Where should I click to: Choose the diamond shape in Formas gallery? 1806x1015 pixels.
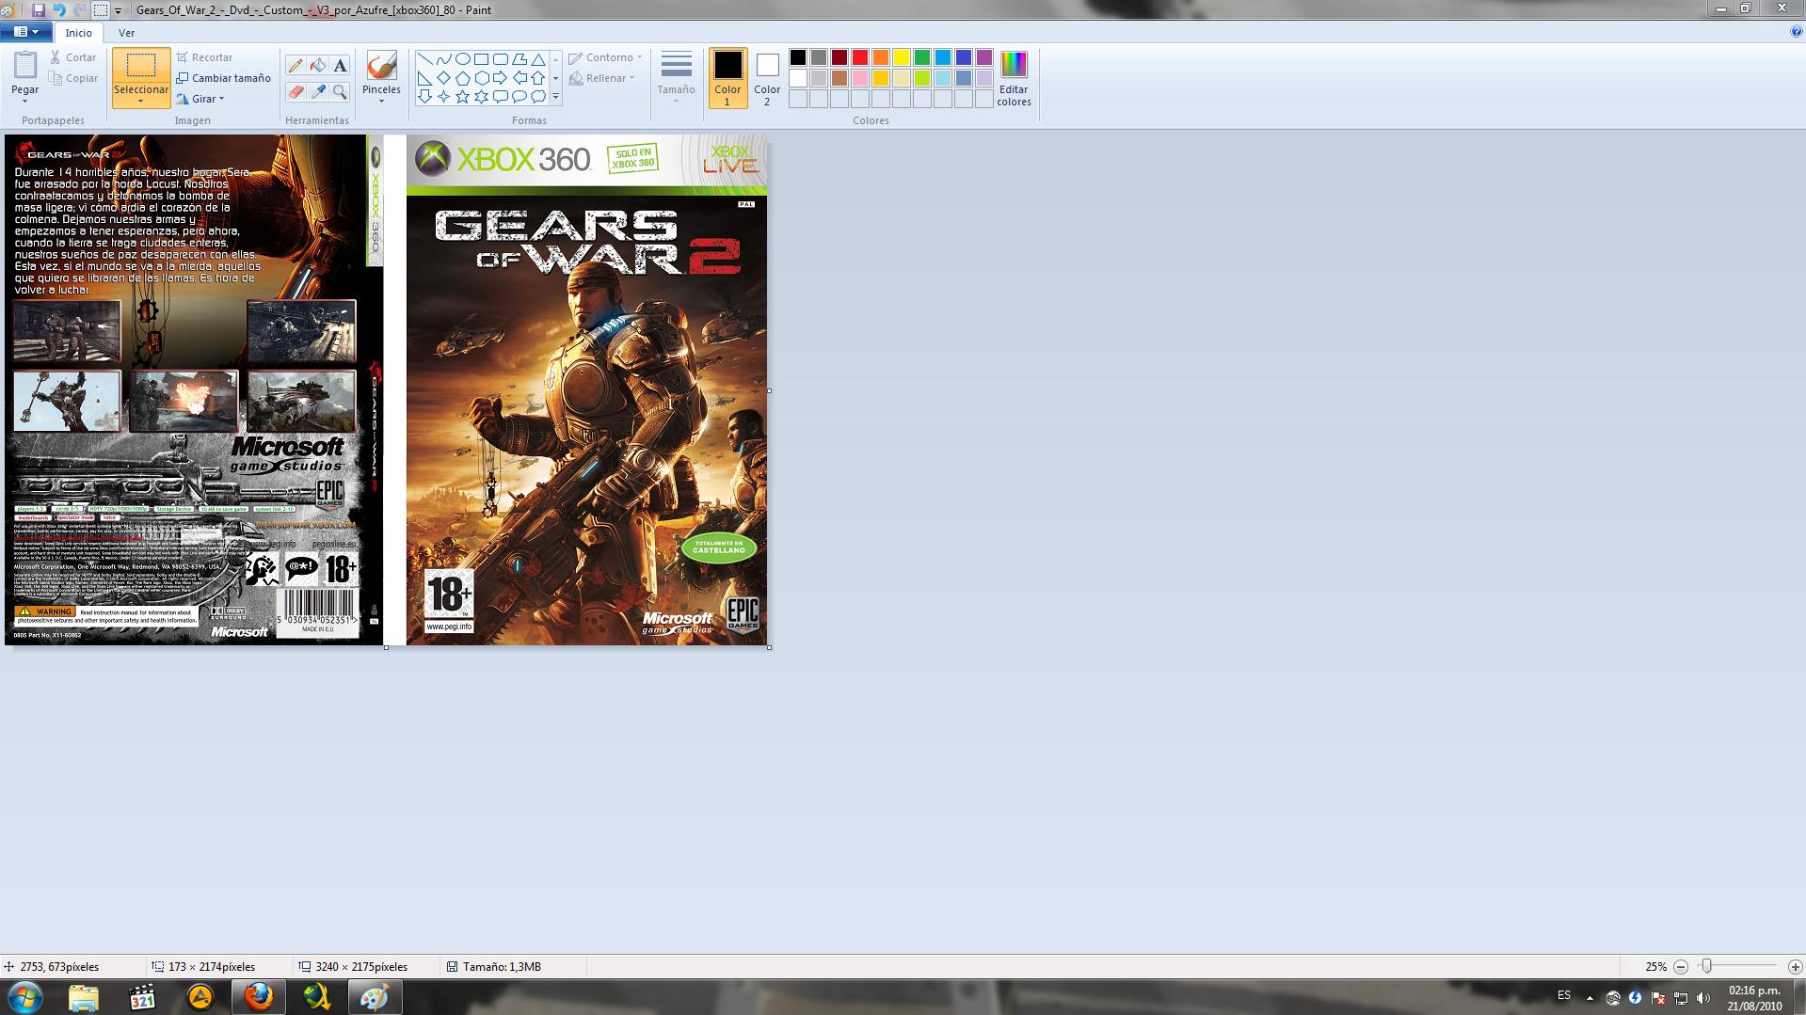point(443,77)
